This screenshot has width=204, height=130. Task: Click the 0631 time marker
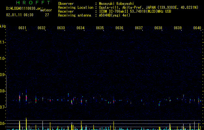pos(22,28)
